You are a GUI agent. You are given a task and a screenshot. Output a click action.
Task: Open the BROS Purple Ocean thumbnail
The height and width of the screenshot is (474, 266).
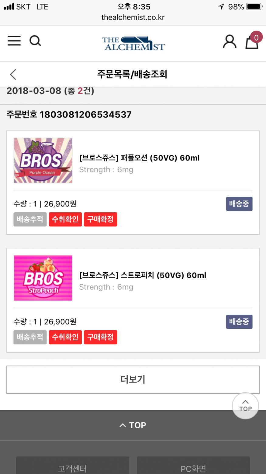pyautogui.click(x=43, y=161)
